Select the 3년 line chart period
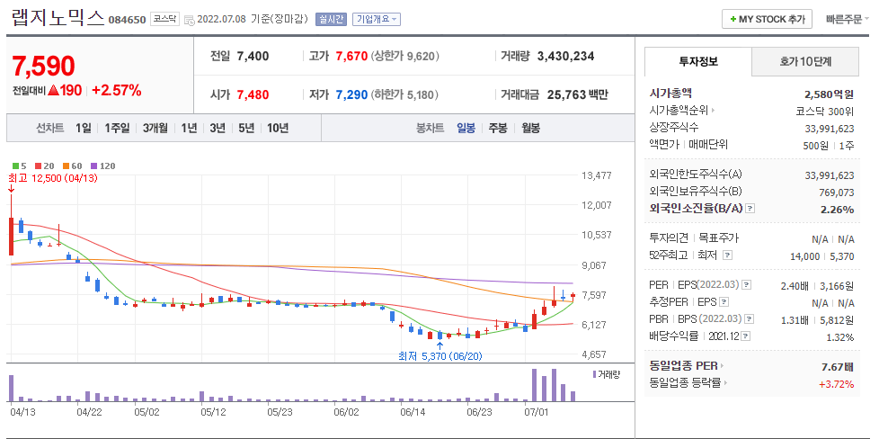The height and width of the screenshot is (439, 879). 218,128
